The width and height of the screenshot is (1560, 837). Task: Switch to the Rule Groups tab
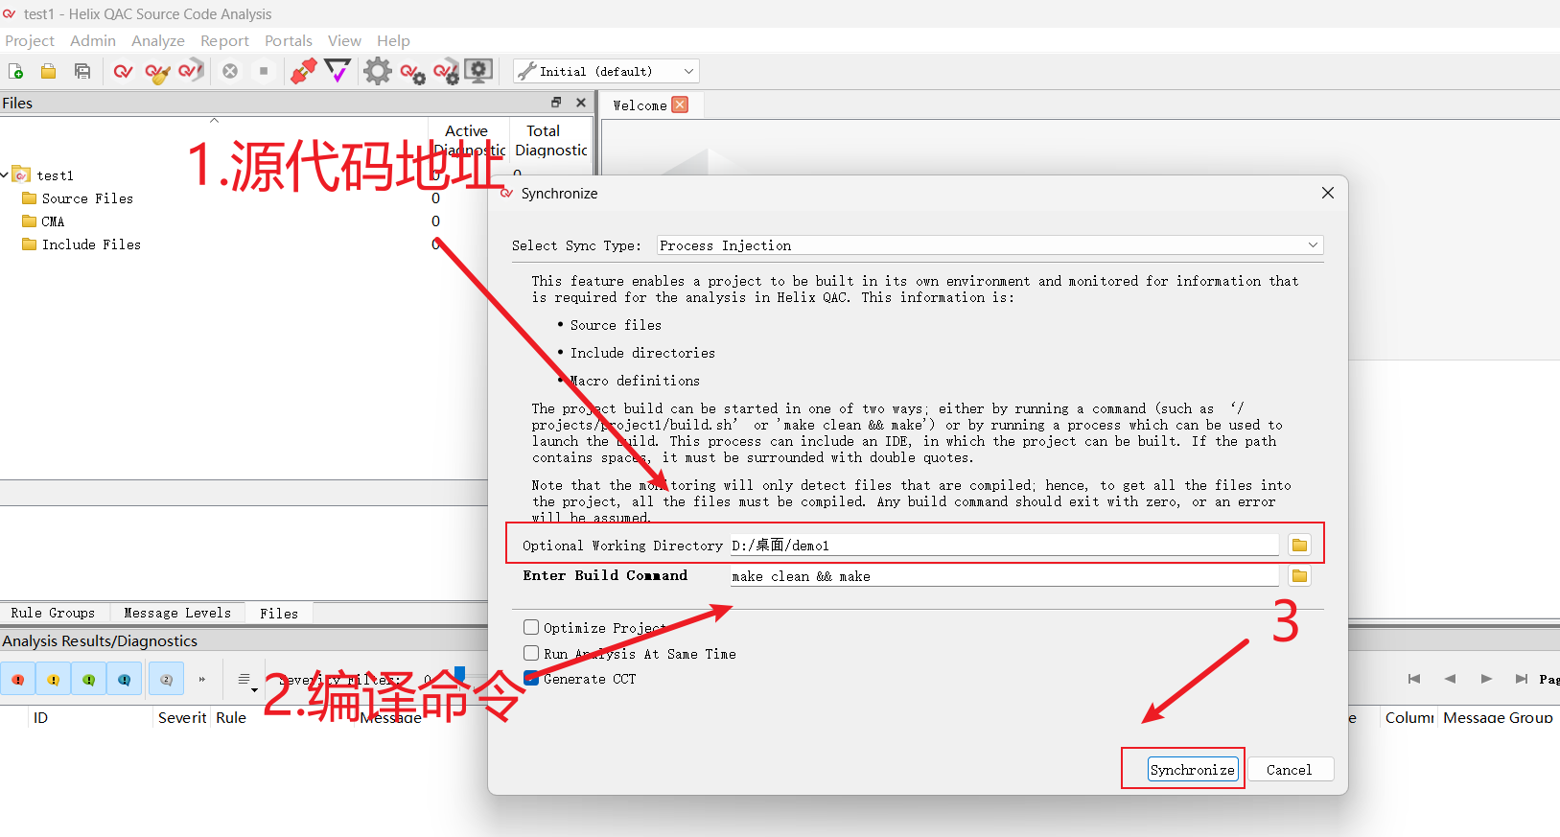54,613
